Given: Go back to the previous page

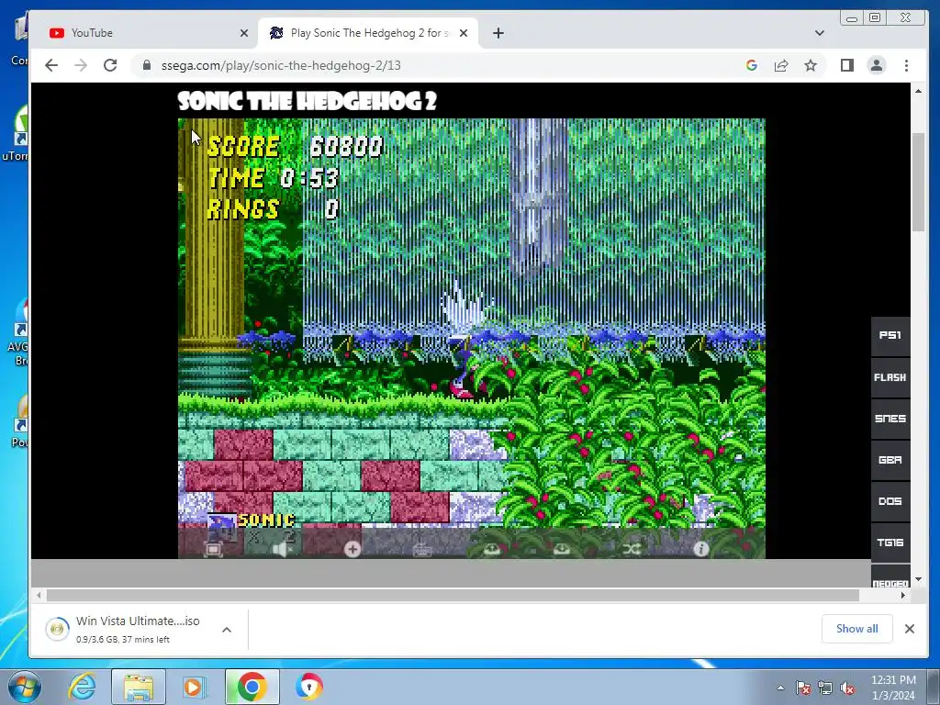Looking at the screenshot, I should 51,65.
